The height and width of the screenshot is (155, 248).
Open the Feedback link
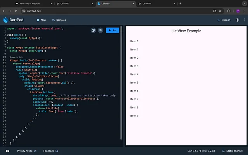click(x=51, y=151)
